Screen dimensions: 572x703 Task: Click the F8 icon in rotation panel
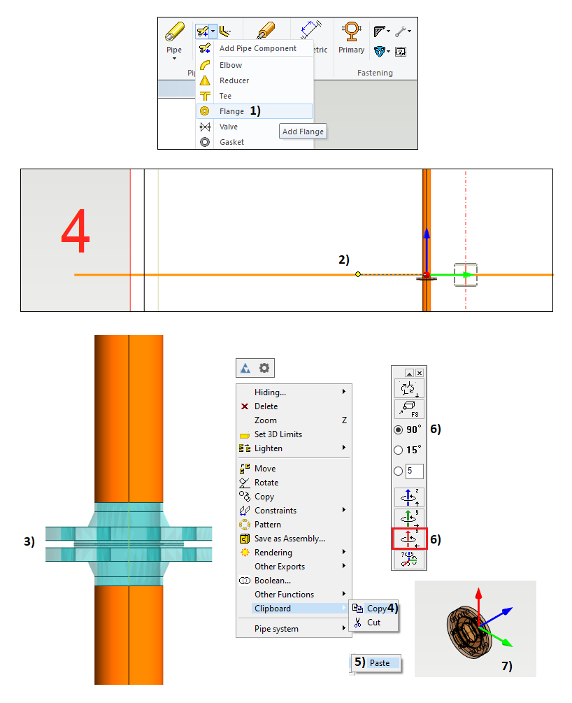tap(409, 409)
